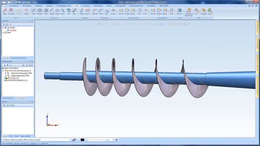Select the Skizze sketch tool

5,11
